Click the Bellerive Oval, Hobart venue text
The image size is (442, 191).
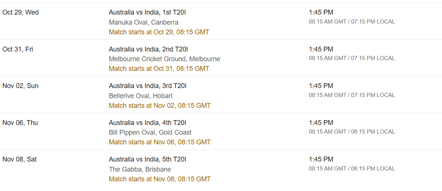click(141, 96)
